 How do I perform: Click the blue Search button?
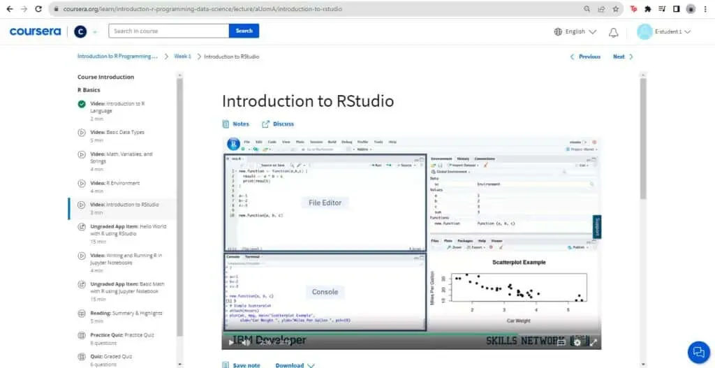(244, 31)
